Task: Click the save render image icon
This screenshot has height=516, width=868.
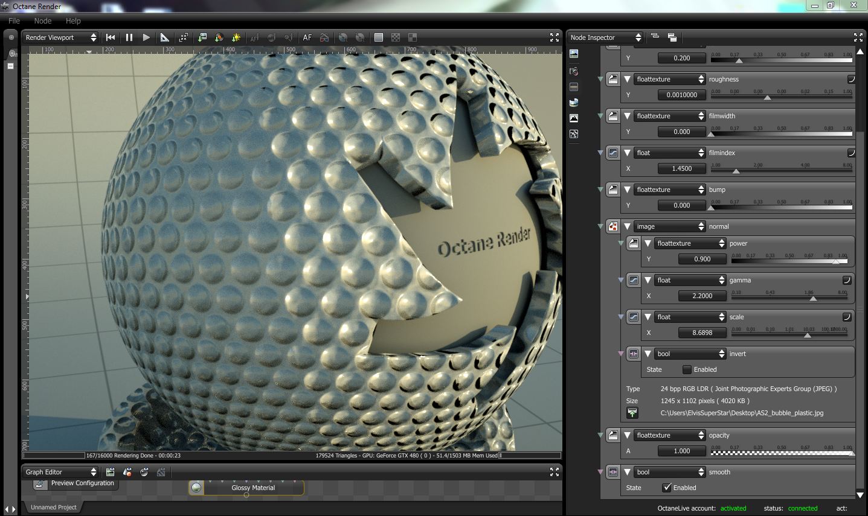Action: click(202, 37)
